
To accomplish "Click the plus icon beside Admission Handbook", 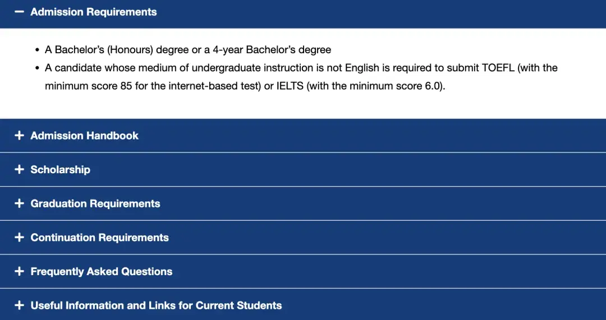I will click(19, 136).
